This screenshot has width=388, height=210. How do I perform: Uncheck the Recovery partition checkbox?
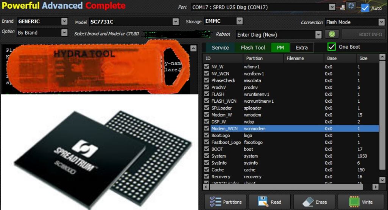click(207, 176)
